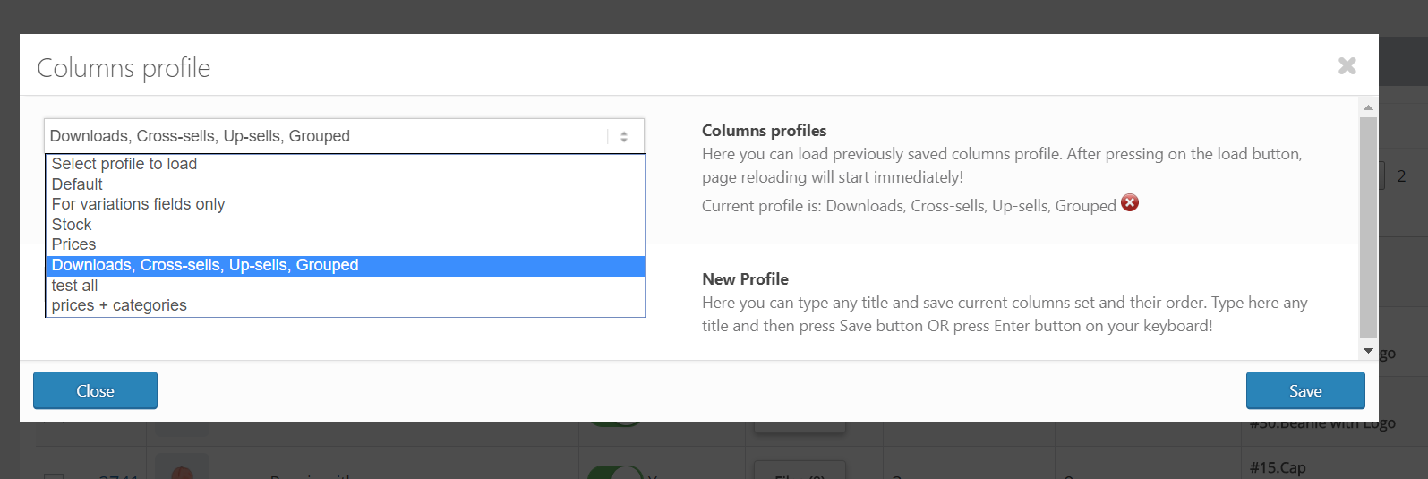Image resolution: width=1428 pixels, height=479 pixels.
Task: Select "Select profile to load" option
Action: 124,164
